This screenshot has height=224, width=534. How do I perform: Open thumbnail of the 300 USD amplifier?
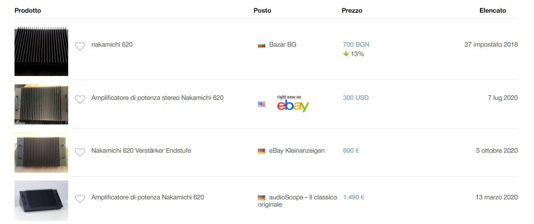click(41, 104)
